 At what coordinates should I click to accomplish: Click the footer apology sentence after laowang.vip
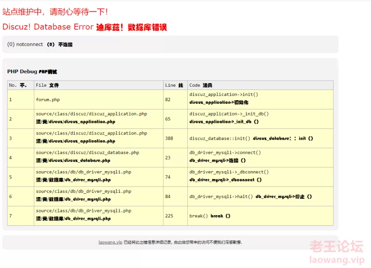coord(183,242)
